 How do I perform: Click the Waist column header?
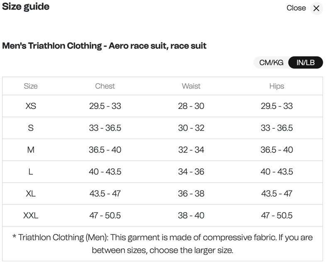point(192,86)
